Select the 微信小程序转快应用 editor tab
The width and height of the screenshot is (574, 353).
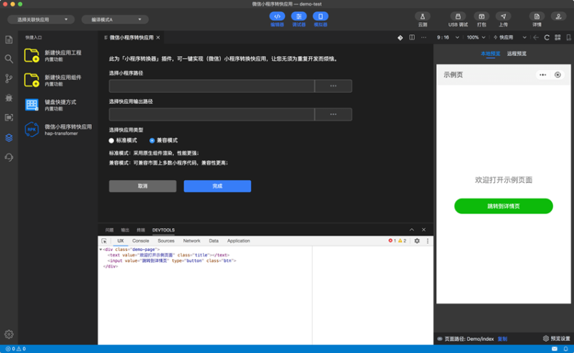coord(131,37)
